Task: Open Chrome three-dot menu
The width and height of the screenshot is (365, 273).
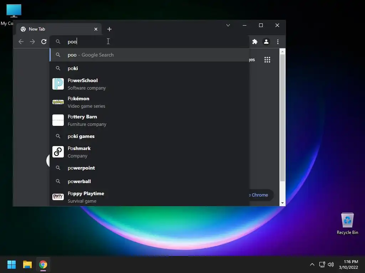Action: click(278, 42)
